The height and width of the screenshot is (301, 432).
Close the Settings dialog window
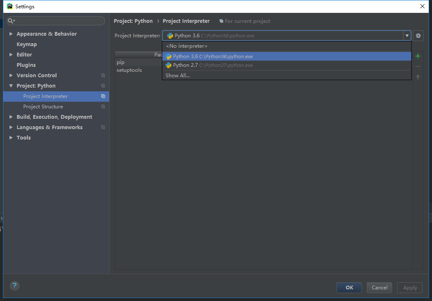[422, 6]
